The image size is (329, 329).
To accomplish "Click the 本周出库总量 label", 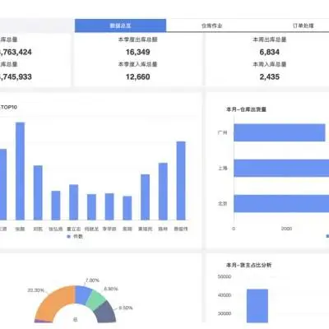I will point(270,39).
